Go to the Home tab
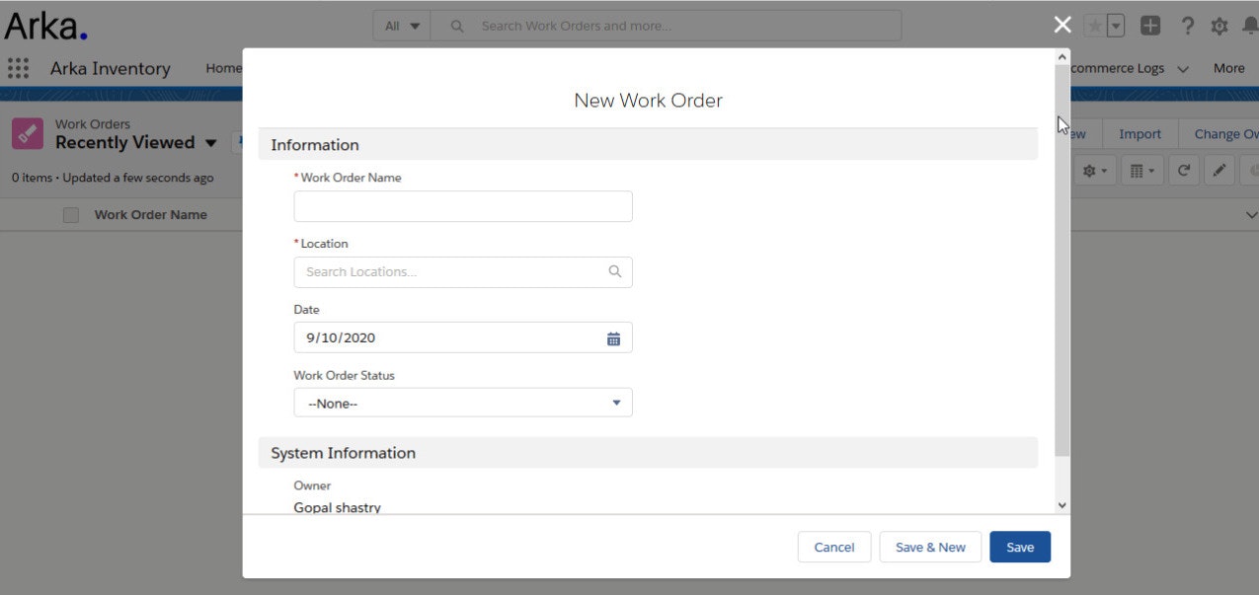The image size is (1259, 595). point(223,68)
